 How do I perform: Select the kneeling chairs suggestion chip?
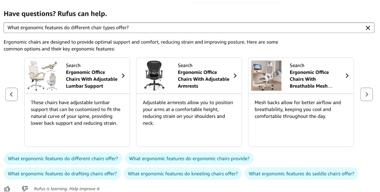[x=183, y=174]
